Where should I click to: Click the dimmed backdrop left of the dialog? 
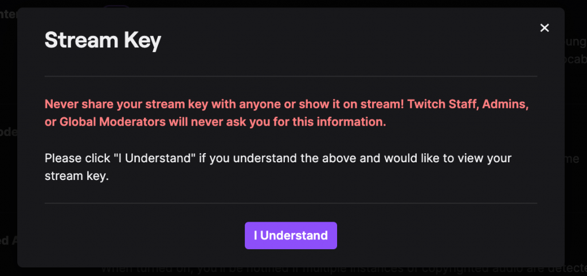coord(8,171)
